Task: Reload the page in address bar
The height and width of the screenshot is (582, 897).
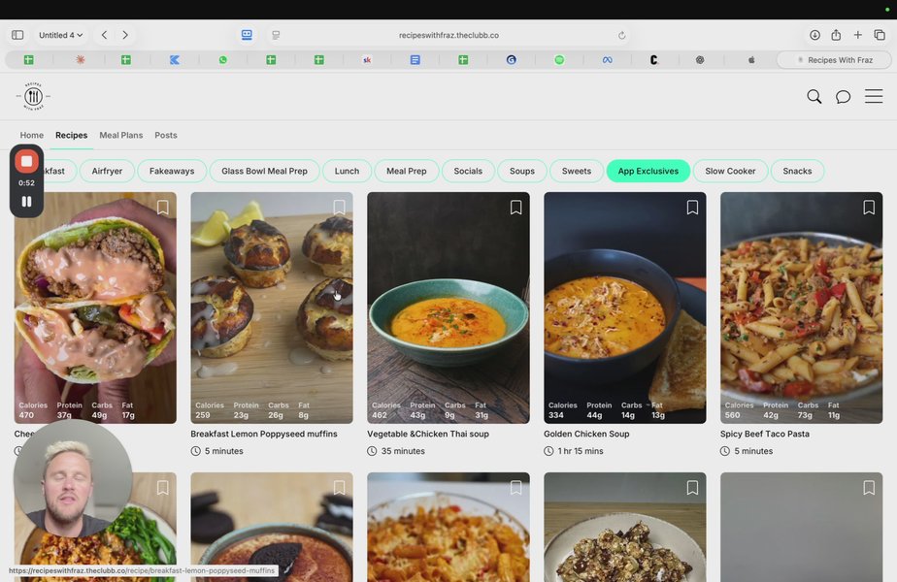Action: (x=621, y=35)
